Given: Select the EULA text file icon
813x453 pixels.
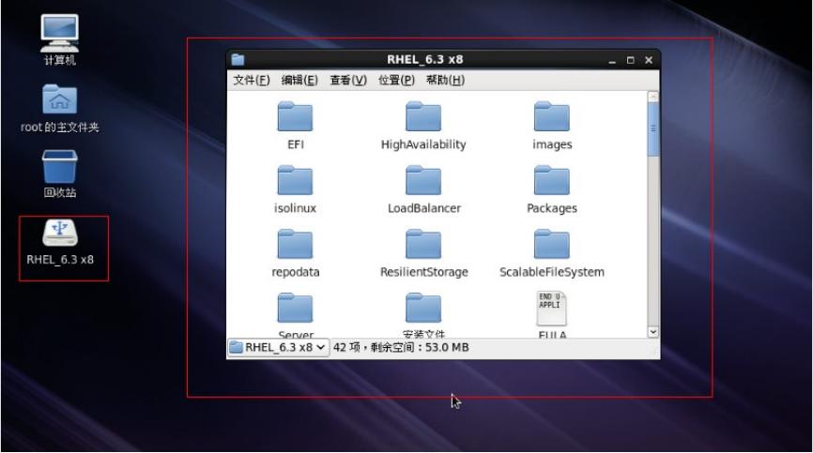Looking at the screenshot, I should click(552, 309).
